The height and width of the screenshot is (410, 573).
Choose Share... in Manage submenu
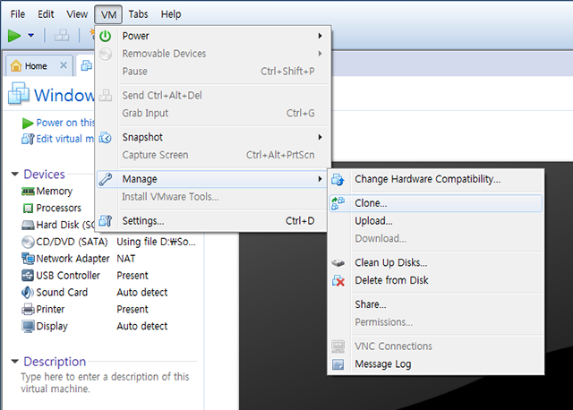point(370,304)
